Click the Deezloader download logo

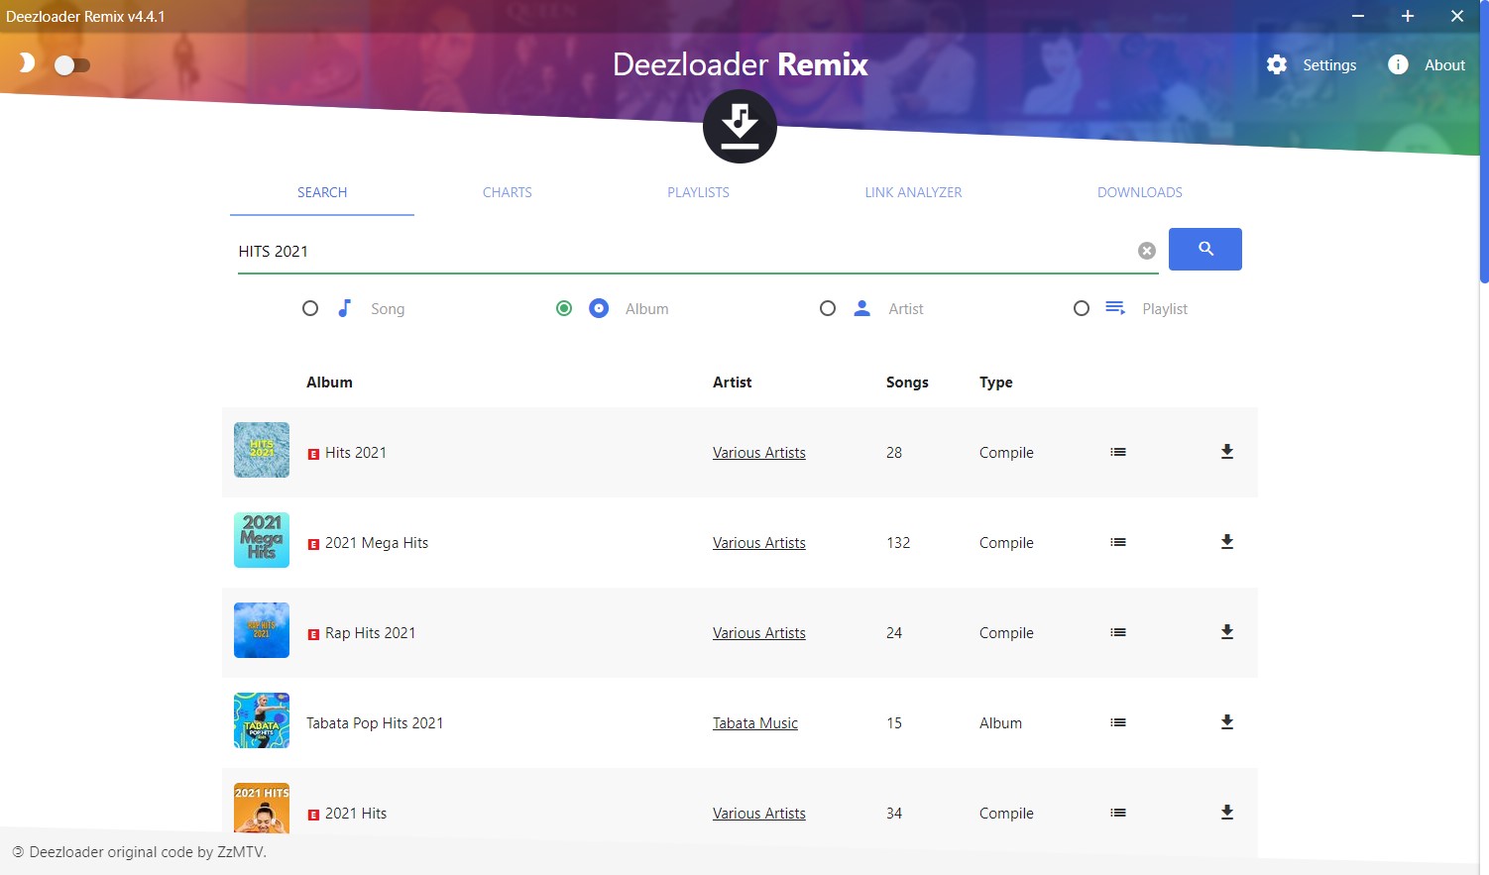(x=740, y=127)
